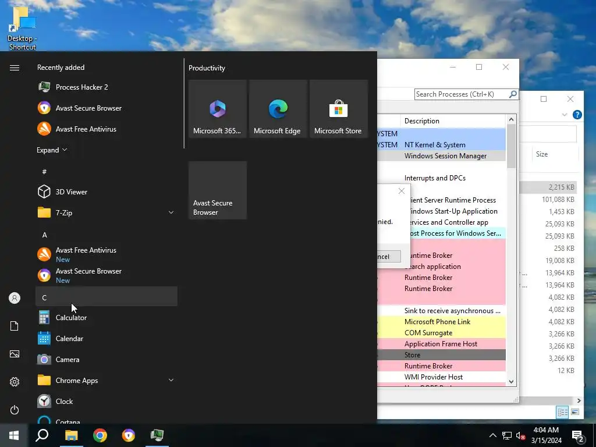Switch to Process Hacker on taskbar
This screenshot has height=447, width=596.
[157, 435]
